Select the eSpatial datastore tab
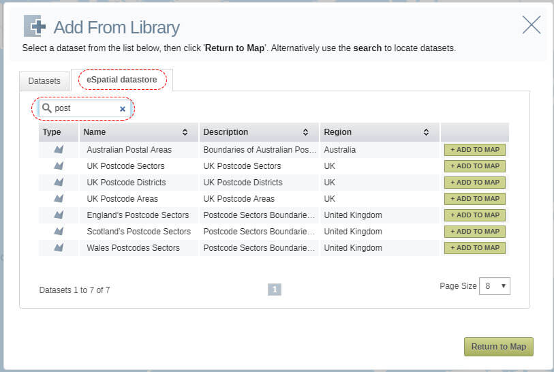 [122, 80]
